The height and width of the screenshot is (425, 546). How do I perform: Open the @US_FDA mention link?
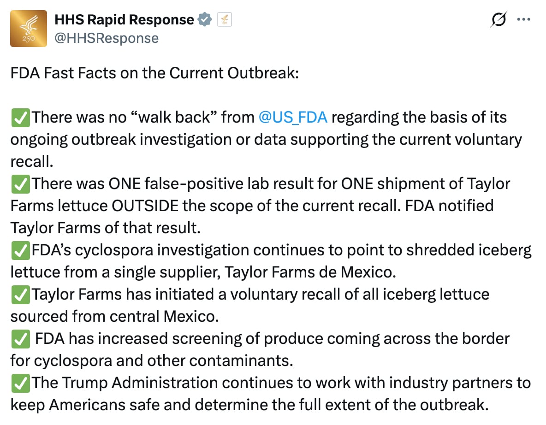pyautogui.click(x=293, y=117)
